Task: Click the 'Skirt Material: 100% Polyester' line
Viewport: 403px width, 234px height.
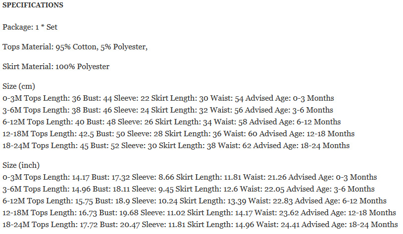Action: (56, 67)
